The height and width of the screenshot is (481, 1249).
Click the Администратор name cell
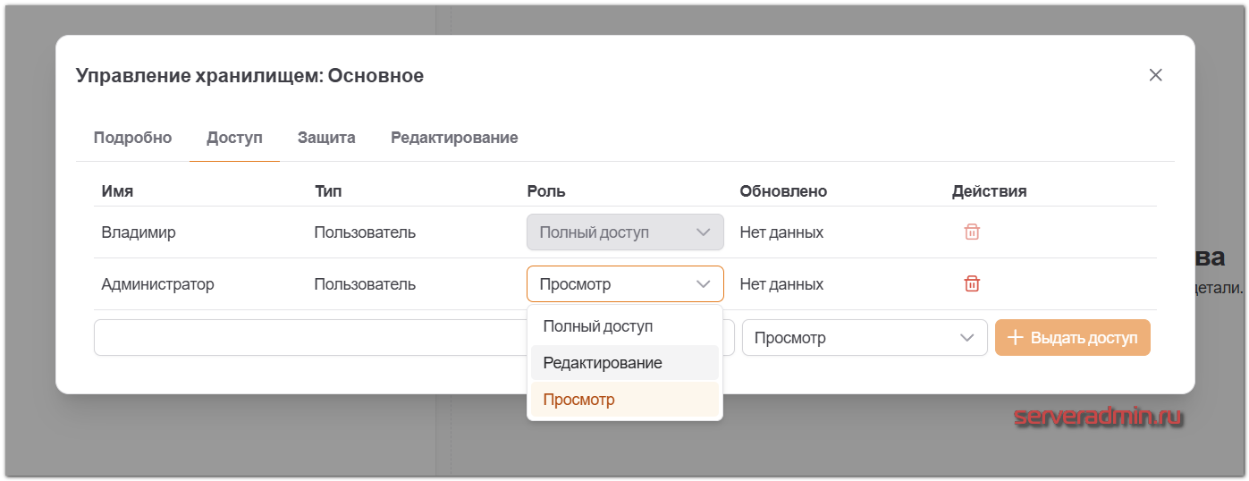[157, 284]
